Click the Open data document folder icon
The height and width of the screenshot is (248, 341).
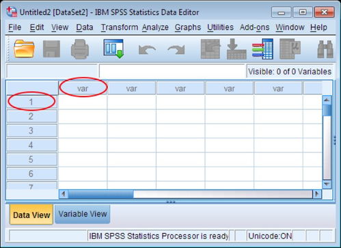[24, 49]
